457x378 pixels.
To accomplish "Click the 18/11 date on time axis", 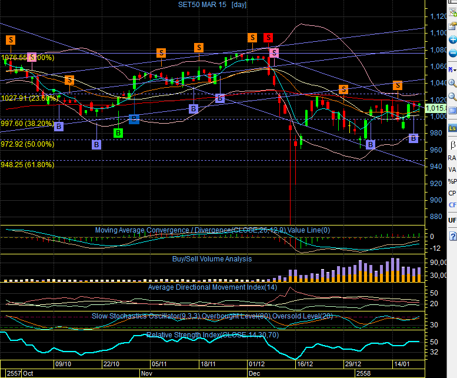I will click(x=208, y=364).
